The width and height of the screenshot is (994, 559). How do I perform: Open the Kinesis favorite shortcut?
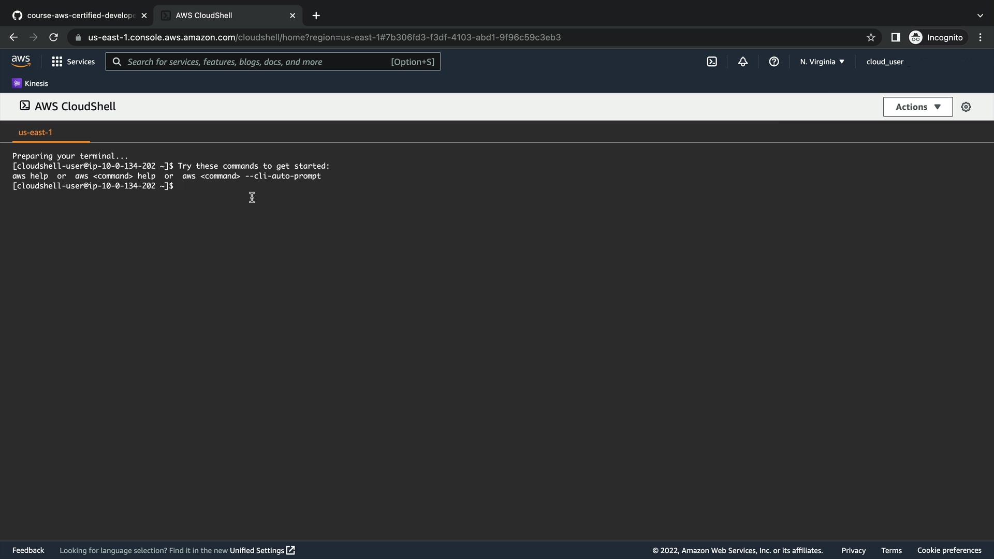30,83
